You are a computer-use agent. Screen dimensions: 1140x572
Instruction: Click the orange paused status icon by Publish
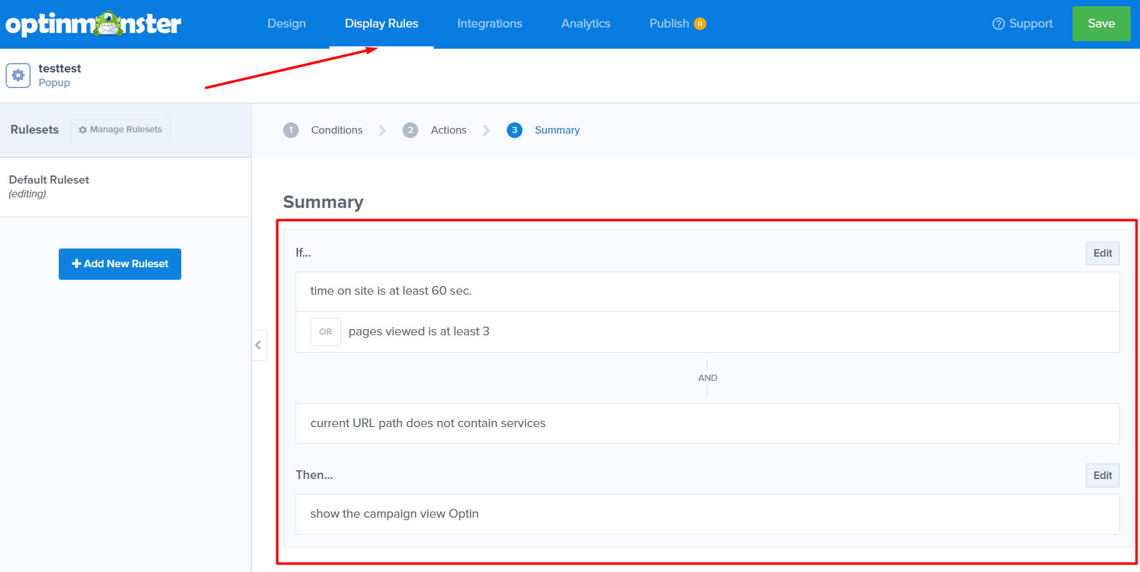700,24
